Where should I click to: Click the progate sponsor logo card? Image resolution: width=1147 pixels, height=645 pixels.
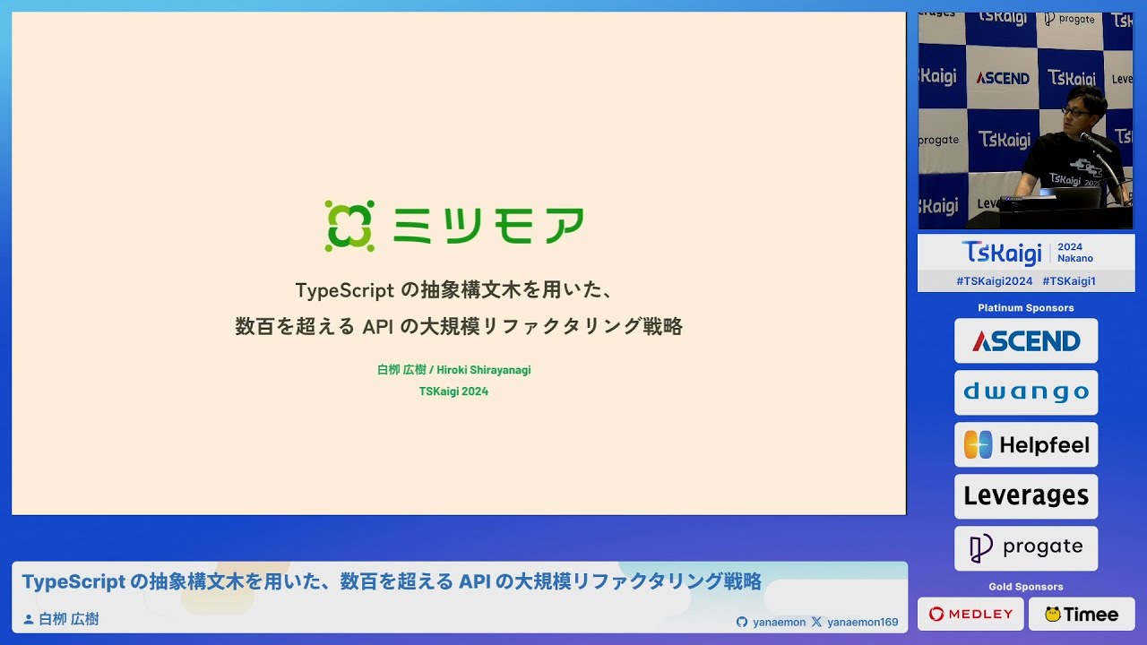coord(1026,547)
